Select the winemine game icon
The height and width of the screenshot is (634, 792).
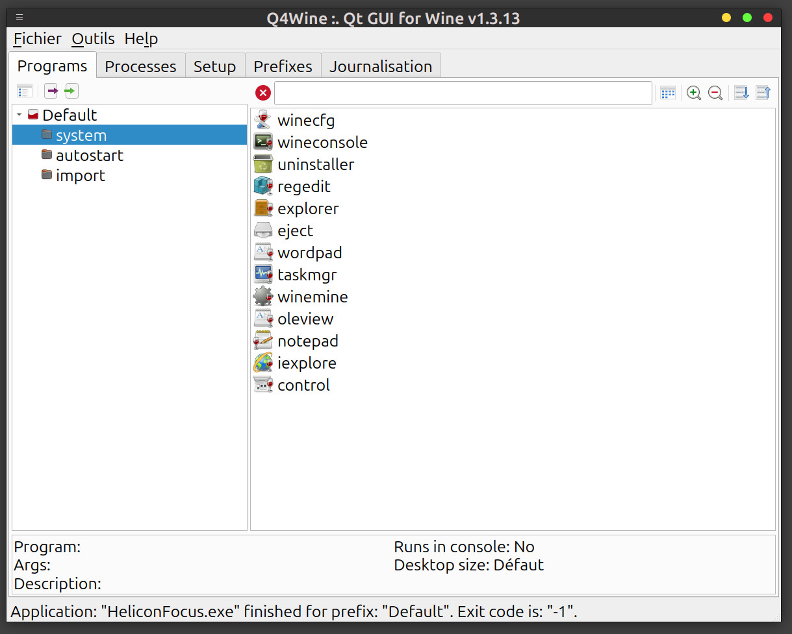(x=262, y=297)
